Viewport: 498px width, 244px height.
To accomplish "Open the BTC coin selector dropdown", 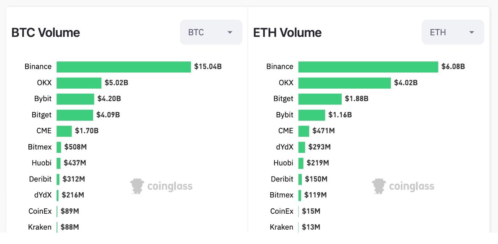I will 211,32.
